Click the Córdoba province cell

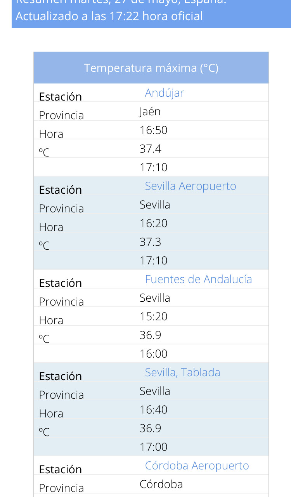[x=161, y=484]
